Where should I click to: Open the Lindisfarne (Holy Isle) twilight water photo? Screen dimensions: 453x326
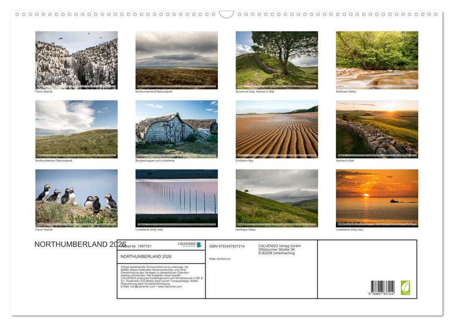coord(176,198)
